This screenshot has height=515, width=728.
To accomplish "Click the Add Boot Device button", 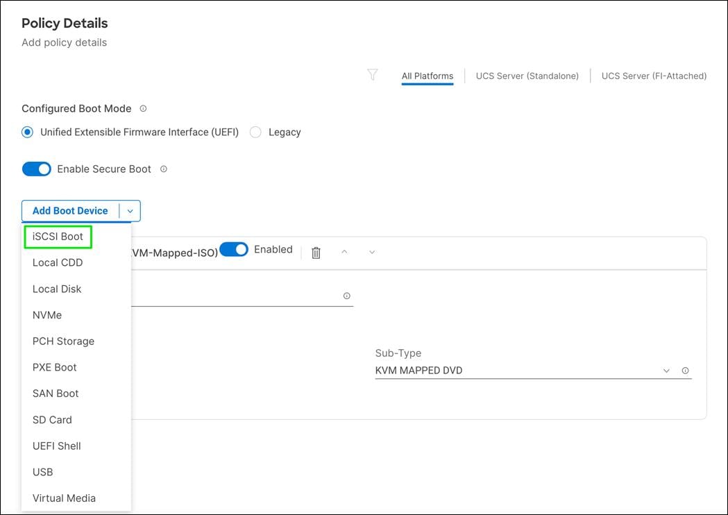I will [x=69, y=211].
